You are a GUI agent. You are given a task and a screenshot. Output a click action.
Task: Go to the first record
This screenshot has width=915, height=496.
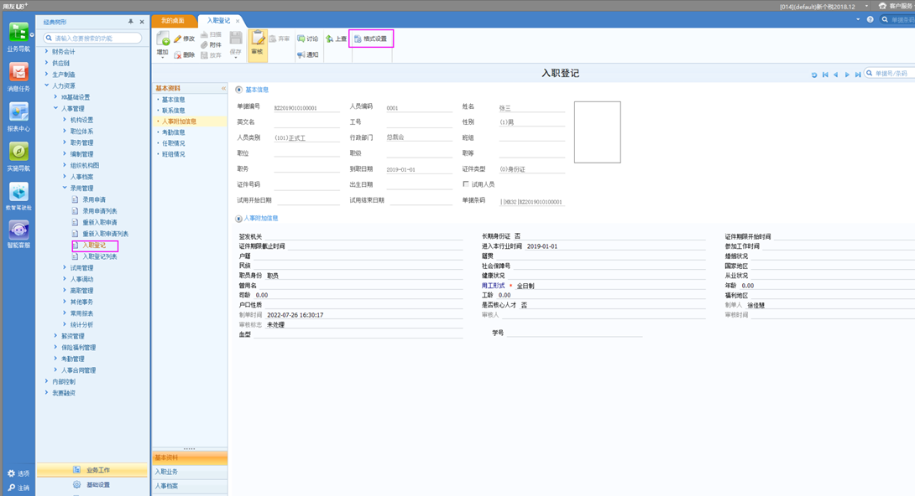pos(825,75)
